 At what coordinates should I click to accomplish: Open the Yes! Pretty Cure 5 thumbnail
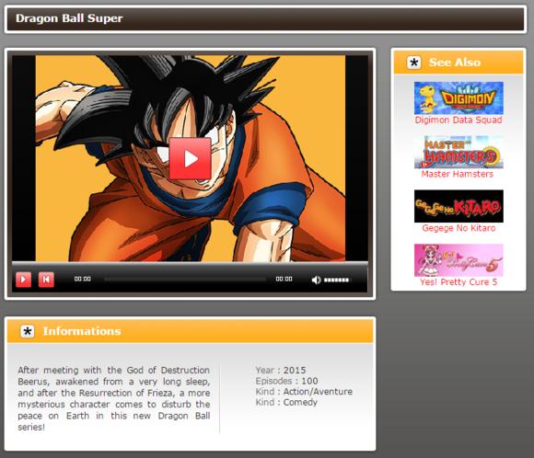coord(459,260)
